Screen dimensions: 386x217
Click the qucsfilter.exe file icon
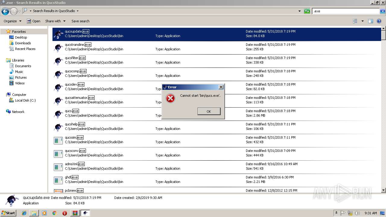tap(58, 61)
